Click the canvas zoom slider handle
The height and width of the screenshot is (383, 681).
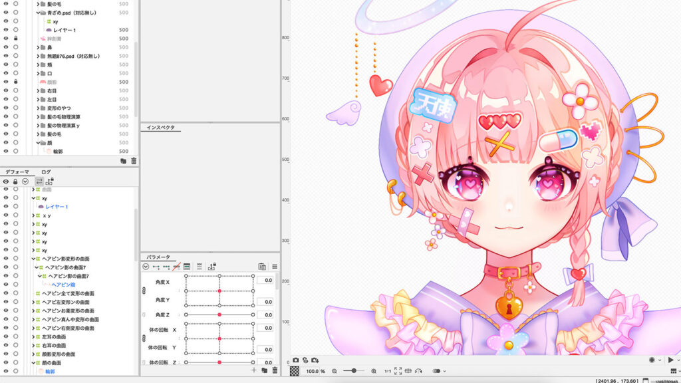click(354, 371)
